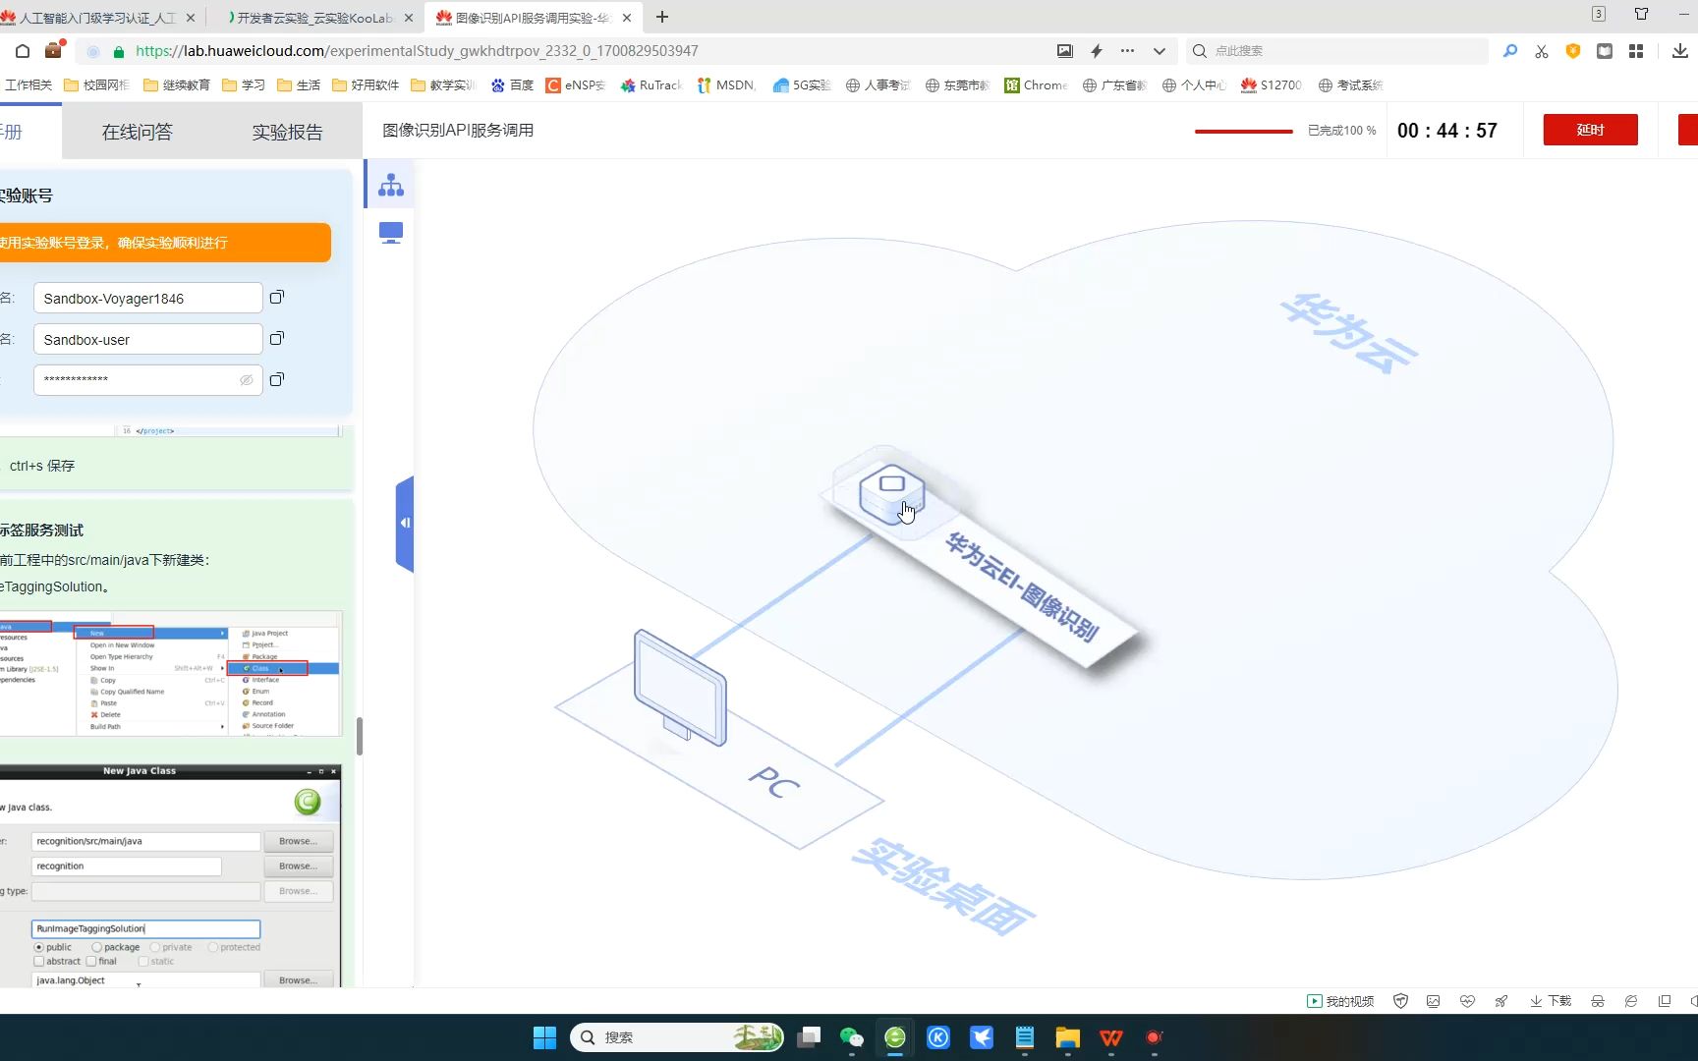
Task: Open the 在线问答 tab
Action: (138, 132)
